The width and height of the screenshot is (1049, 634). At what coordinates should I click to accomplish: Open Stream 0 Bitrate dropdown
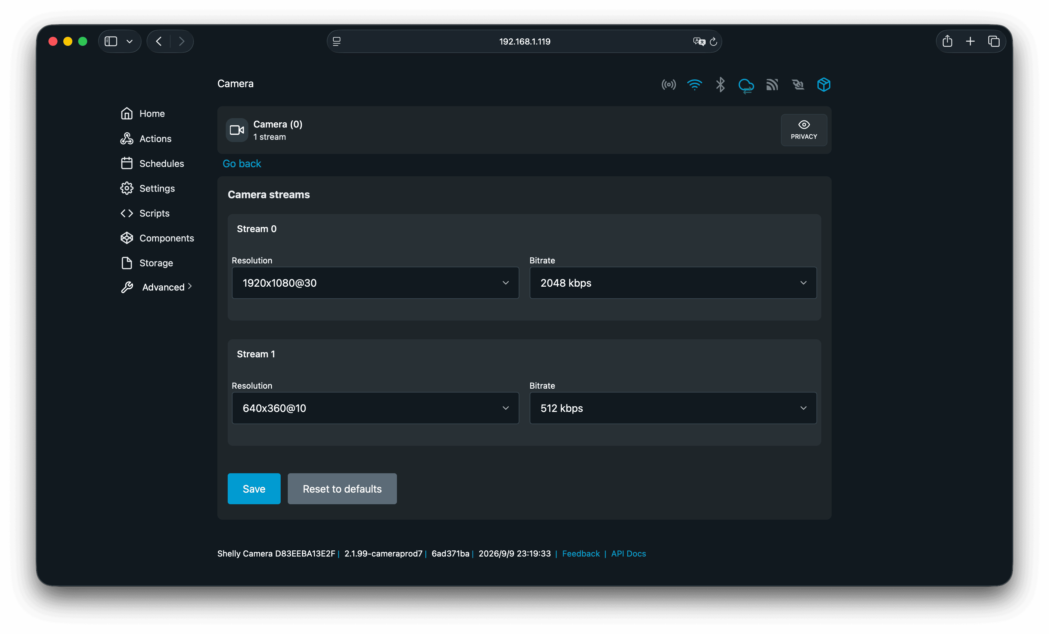coord(673,283)
